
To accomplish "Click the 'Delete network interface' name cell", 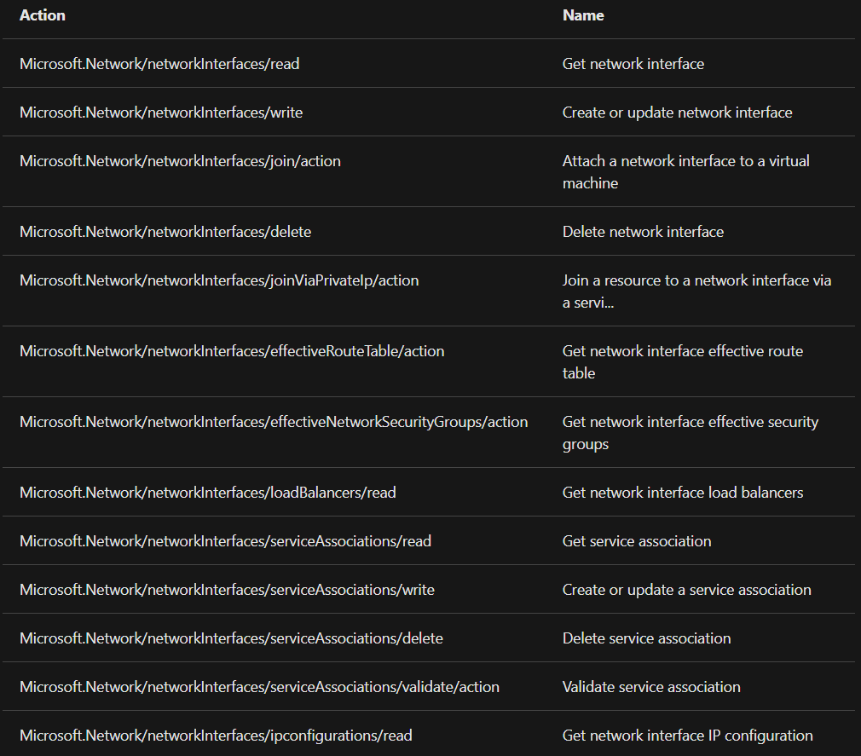I will pos(643,232).
